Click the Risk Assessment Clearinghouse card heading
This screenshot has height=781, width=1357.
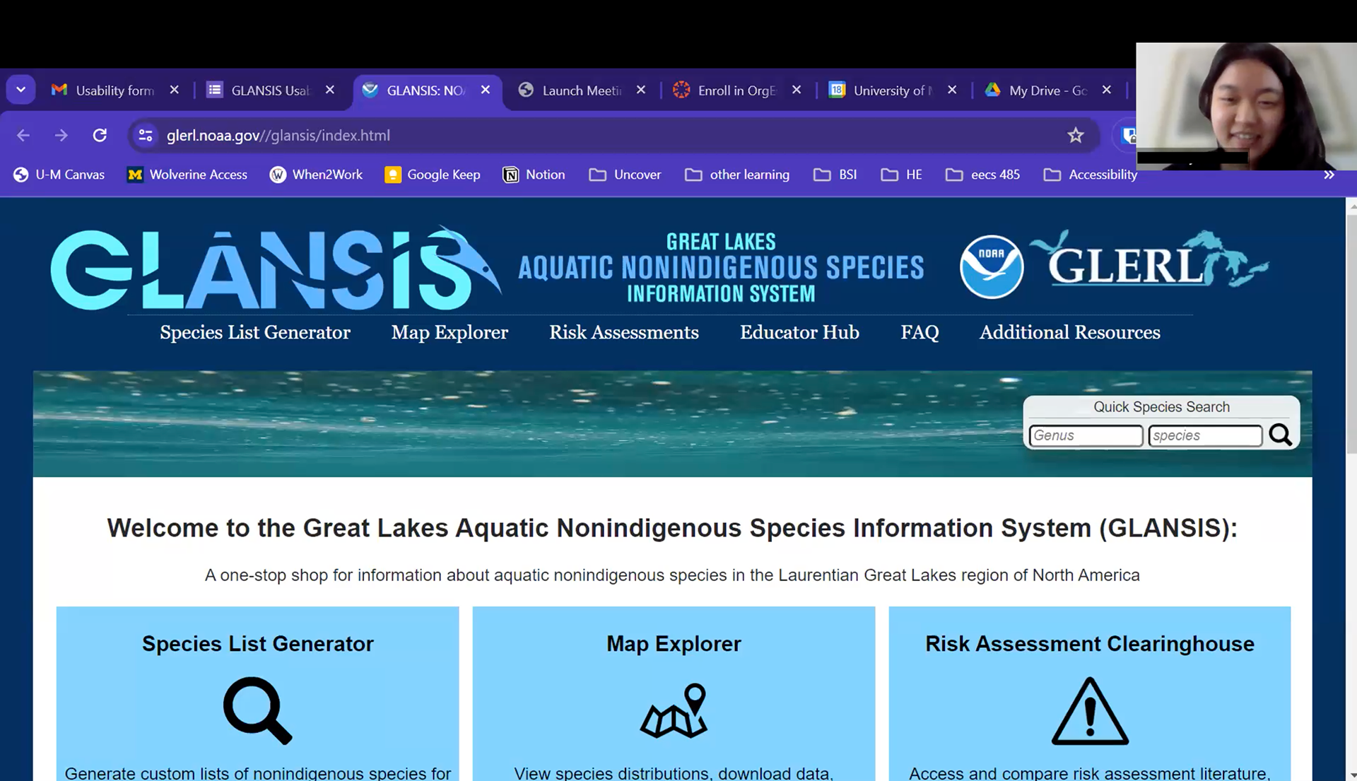[1089, 644]
